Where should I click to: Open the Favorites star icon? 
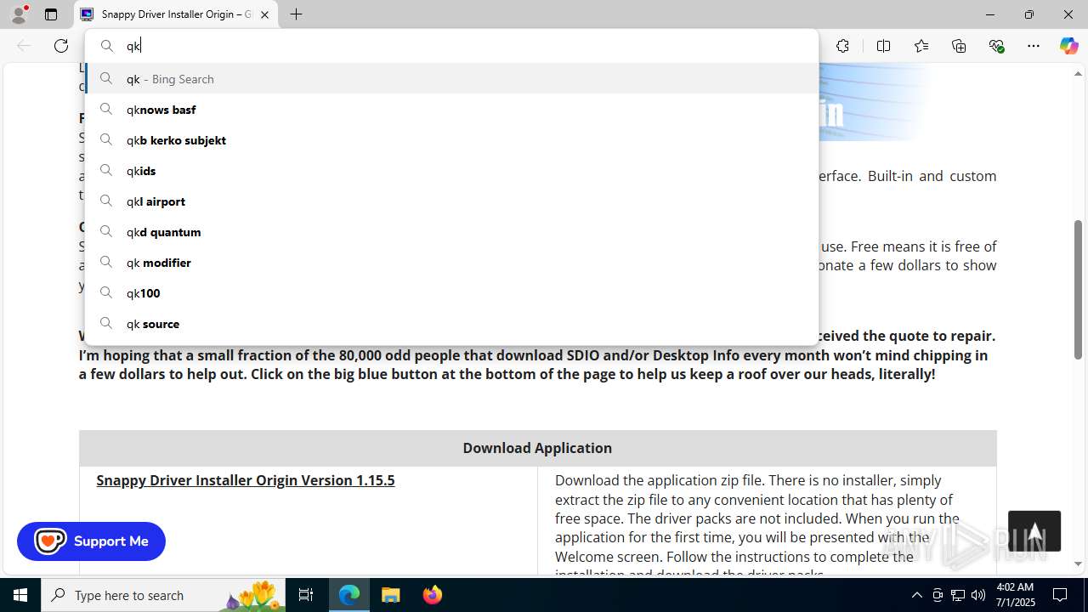point(921,46)
